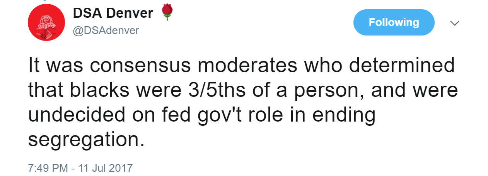The height and width of the screenshot is (176, 488).
Task: Open the DSA Denver display name link
Action: 113,14
